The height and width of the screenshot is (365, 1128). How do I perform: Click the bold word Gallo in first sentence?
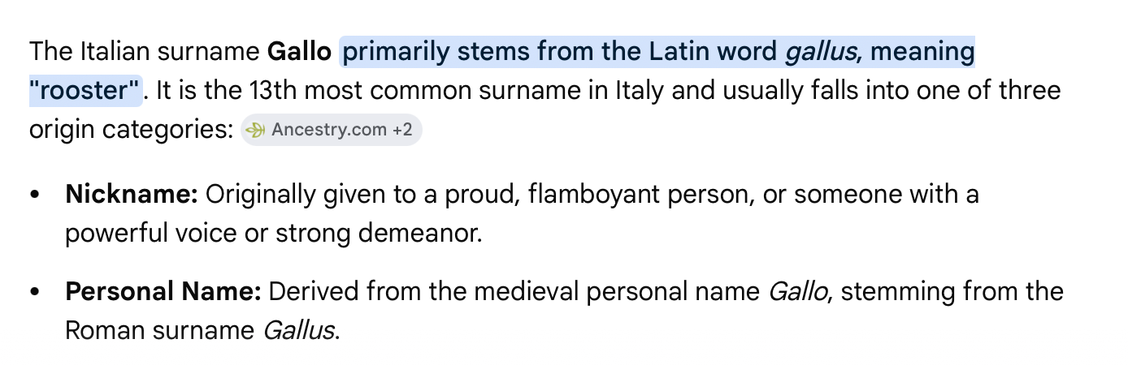point(300,52)
